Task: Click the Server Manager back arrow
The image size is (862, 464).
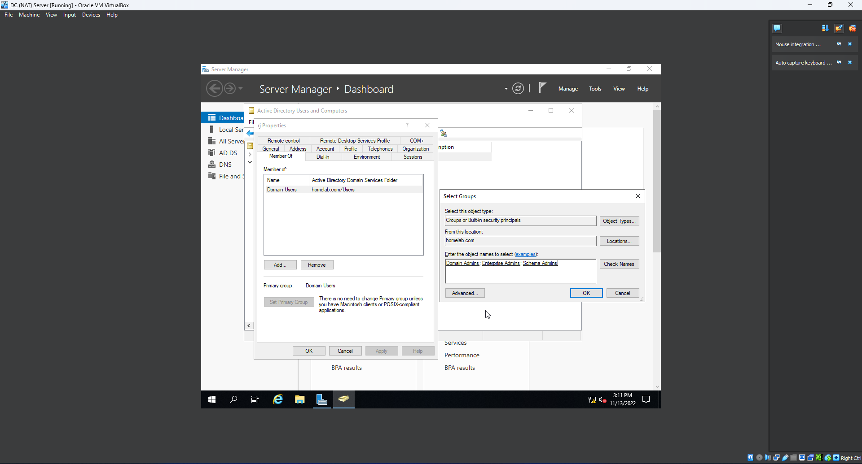Action: pos(214,88)
